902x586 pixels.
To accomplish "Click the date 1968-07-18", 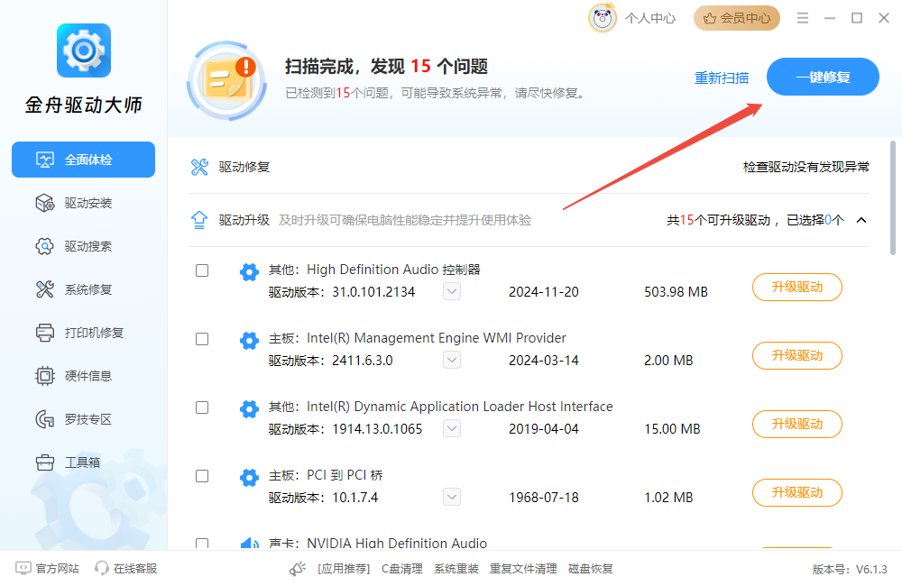I will [544, 498].
